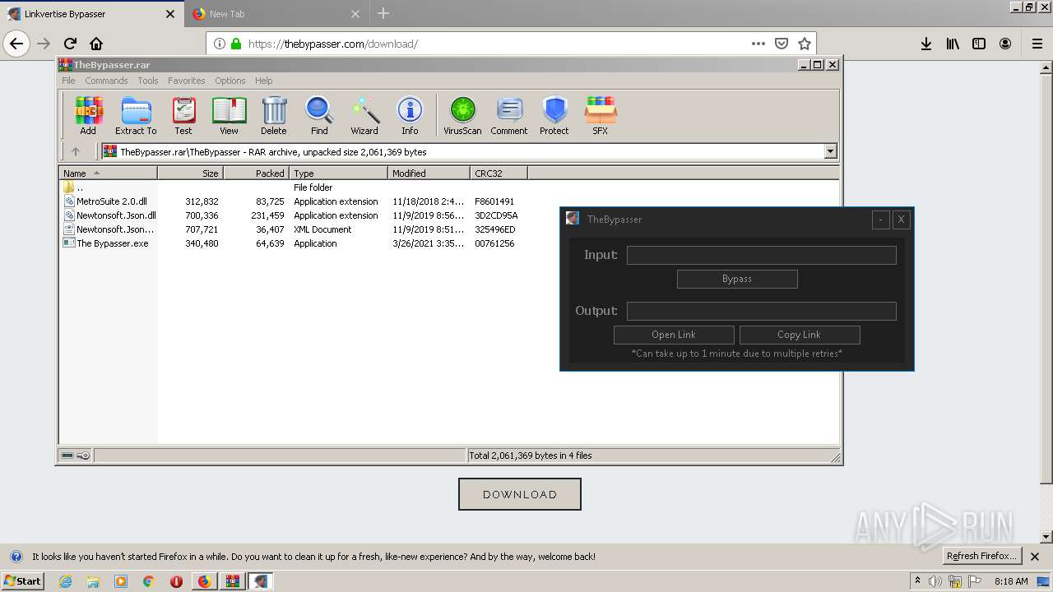Sort files by Name column

[x=109, y=173]
